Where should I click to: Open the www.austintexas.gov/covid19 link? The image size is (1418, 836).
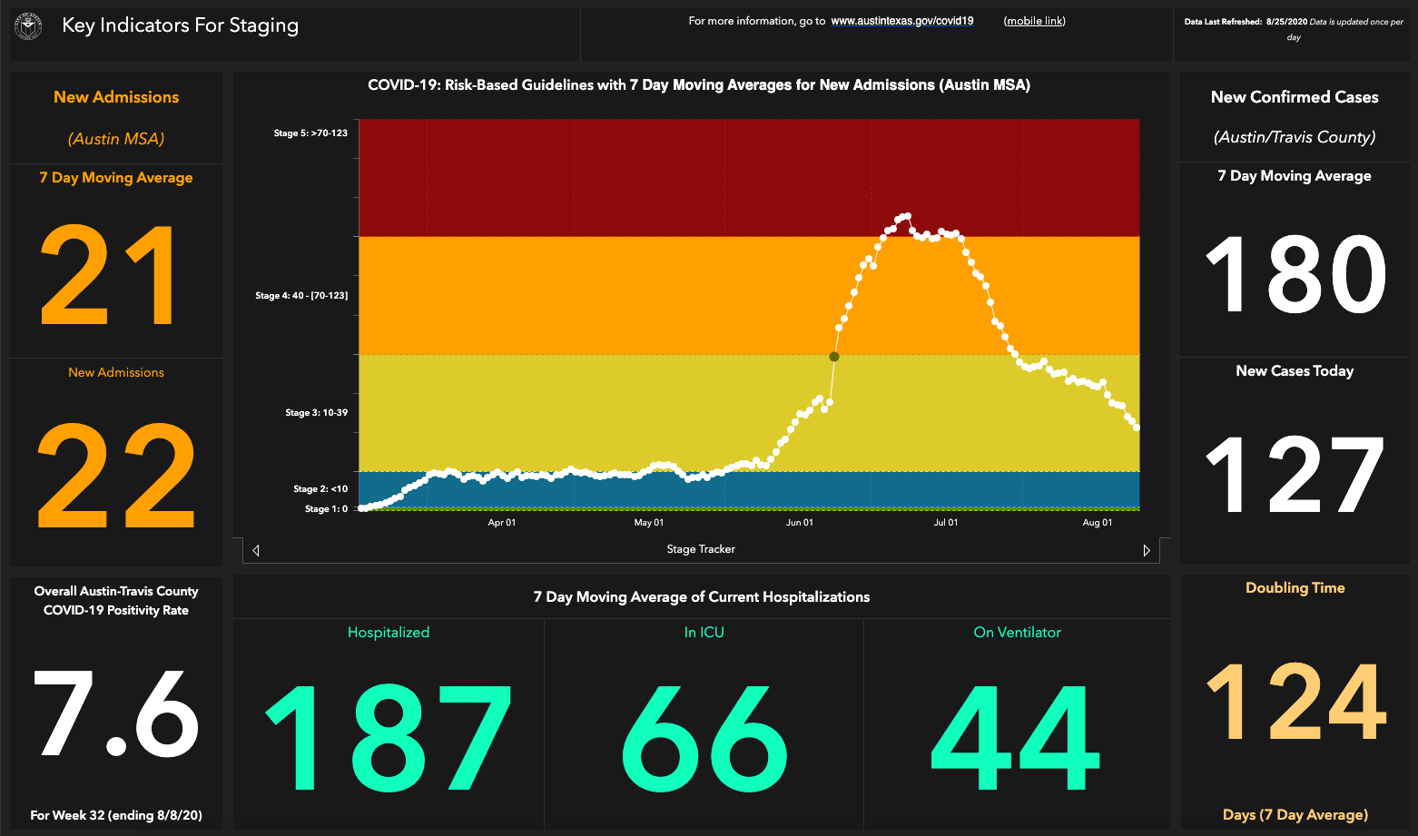tap(901, 21)
